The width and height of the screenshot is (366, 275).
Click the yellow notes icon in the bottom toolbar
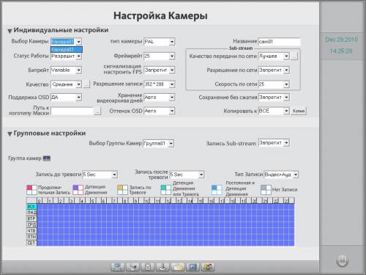[x=178, y=267]
